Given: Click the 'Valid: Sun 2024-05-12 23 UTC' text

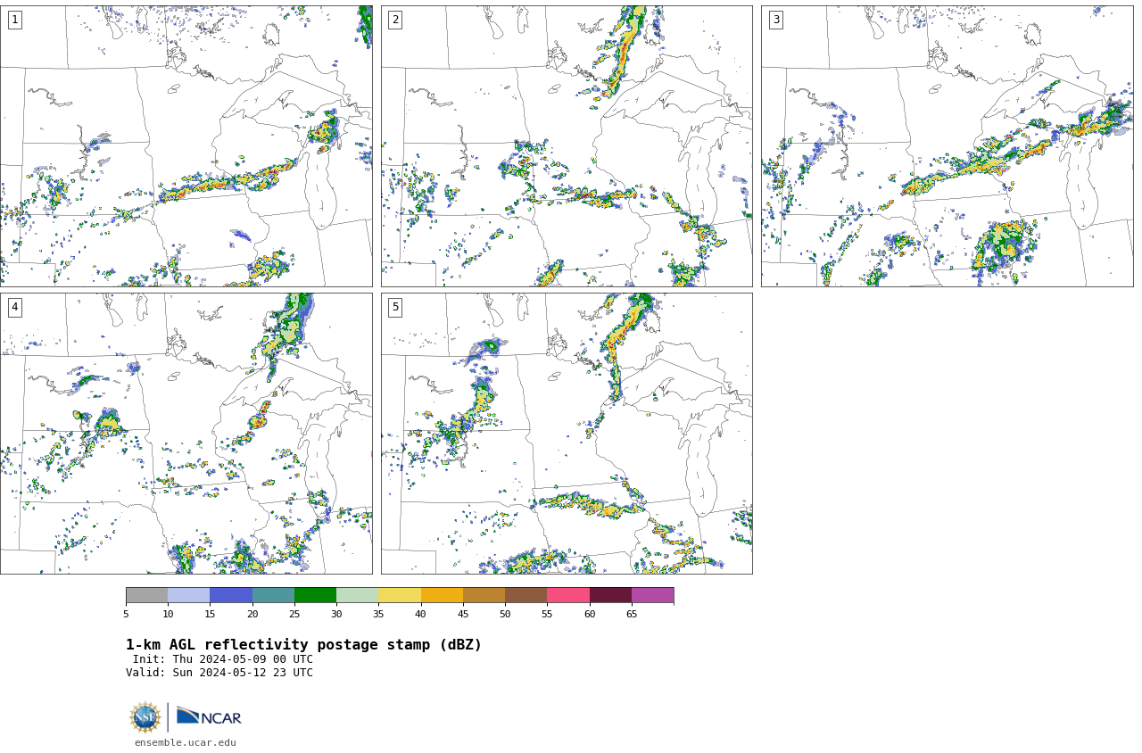Looking at the screenshot, I should click(x=219, y=673).
